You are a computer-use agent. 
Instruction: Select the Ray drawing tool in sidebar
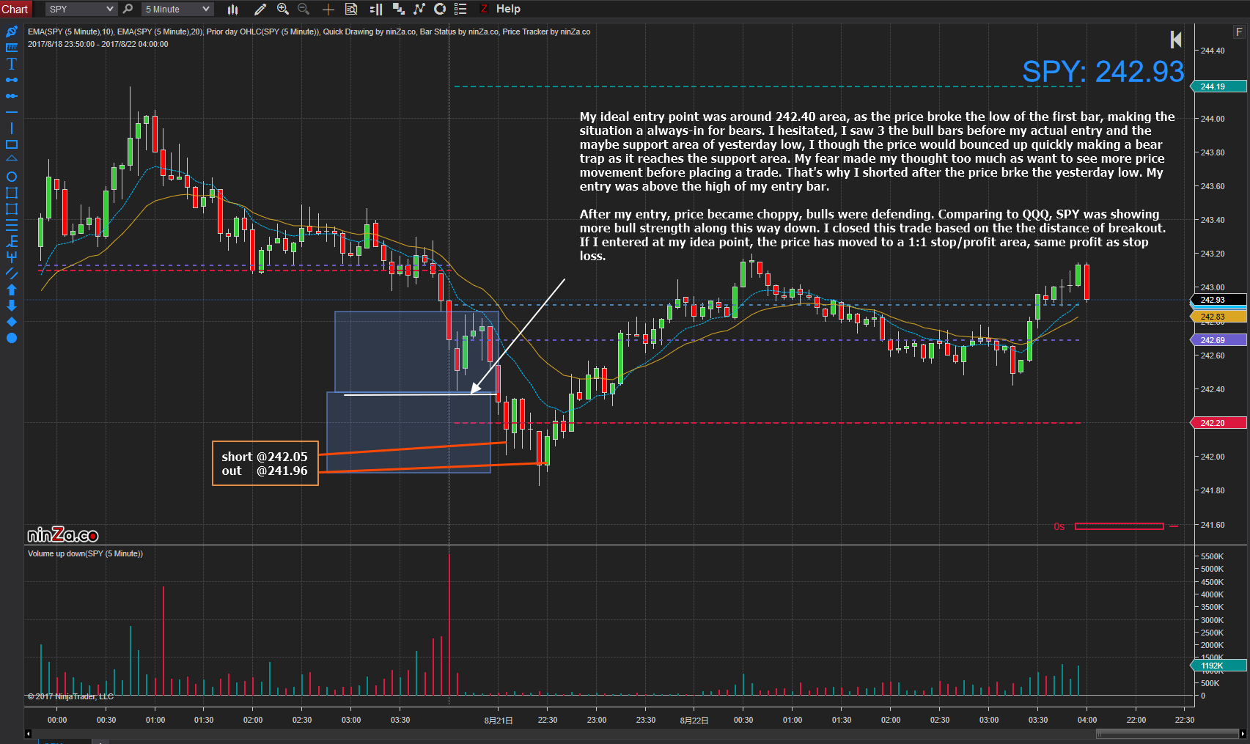click(11, 96)
